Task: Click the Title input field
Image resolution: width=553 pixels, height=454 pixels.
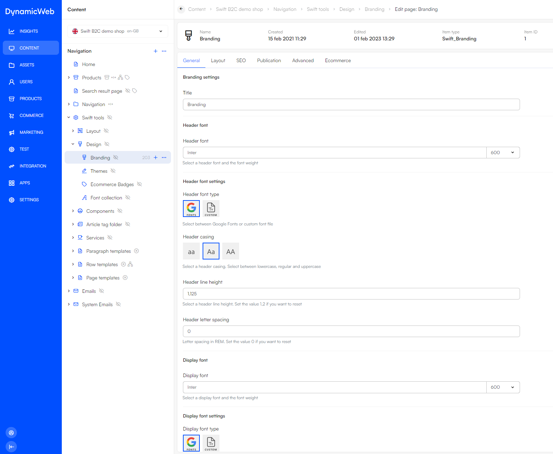Action: pos(351,105)
